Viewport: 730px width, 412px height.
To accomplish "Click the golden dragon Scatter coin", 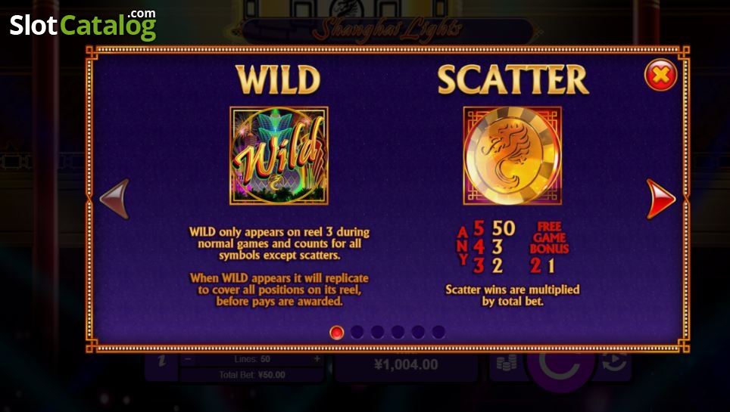I will click(x=512, y=155).
